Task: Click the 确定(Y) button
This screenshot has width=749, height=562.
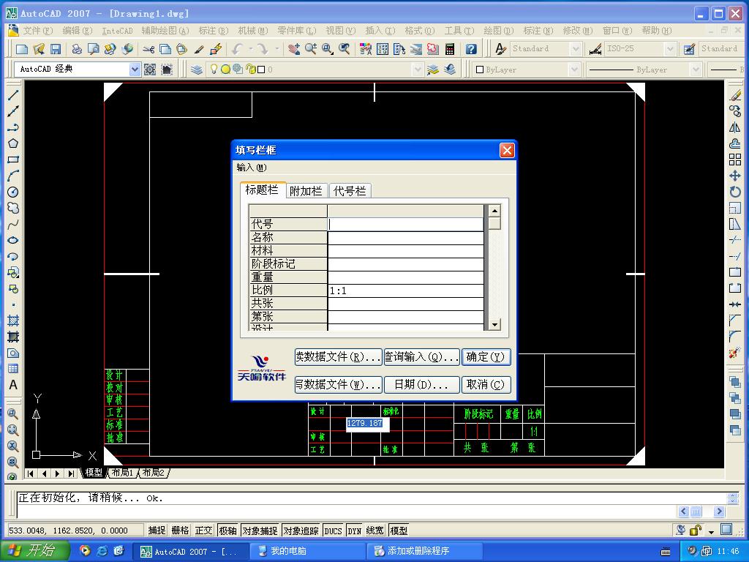Action: tap(486, 357)
